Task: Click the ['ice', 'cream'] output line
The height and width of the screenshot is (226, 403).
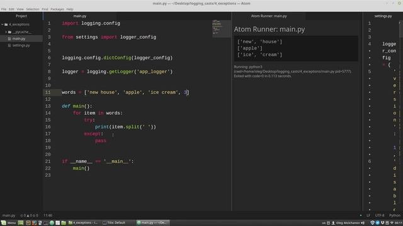Action: click(x=259, y=55)
